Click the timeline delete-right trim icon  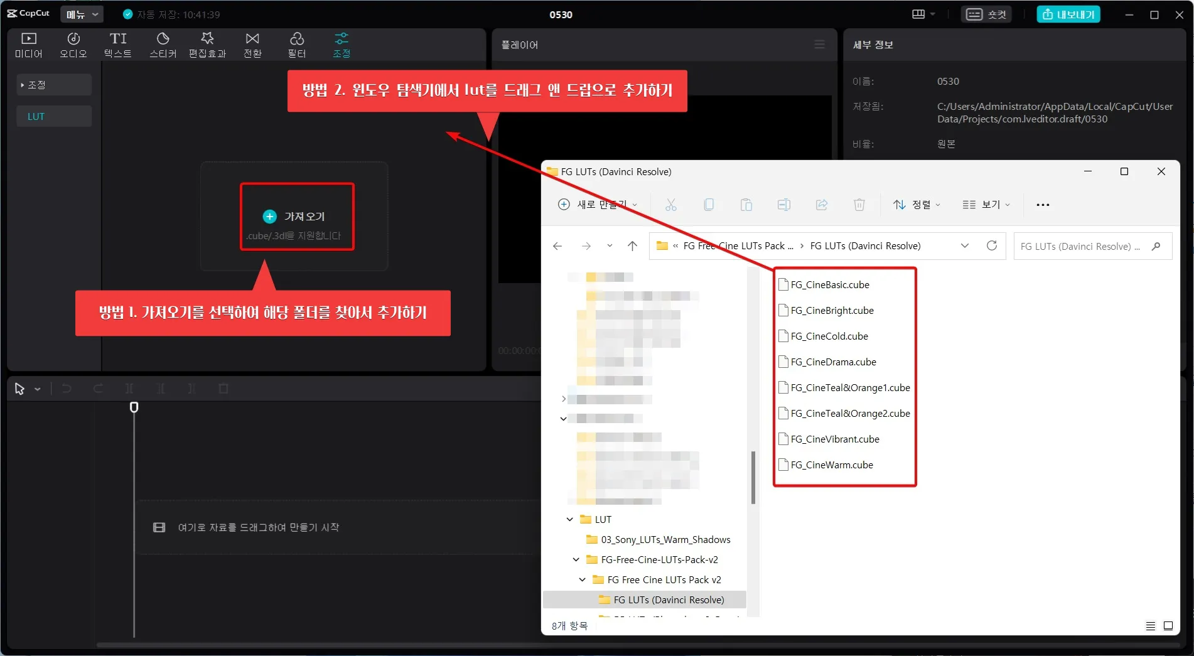pos(191,389)
